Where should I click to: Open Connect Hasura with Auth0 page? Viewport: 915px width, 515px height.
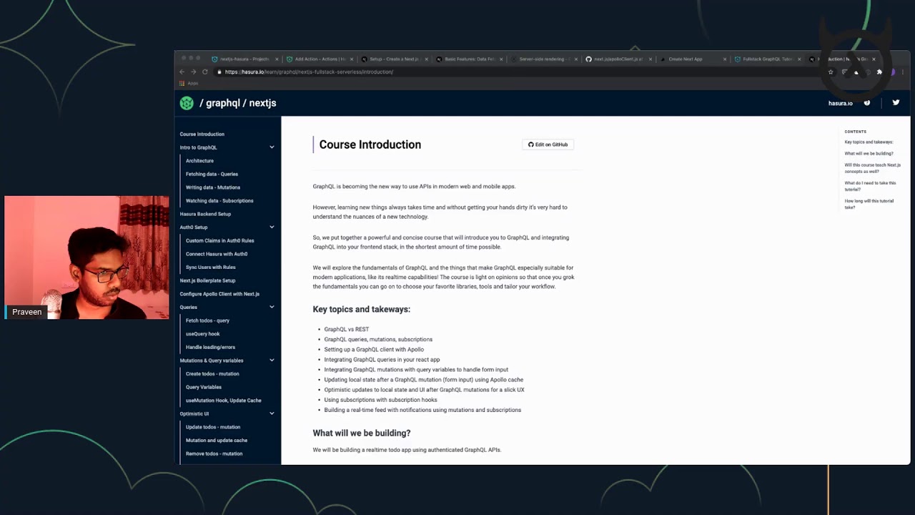[217, 254]
